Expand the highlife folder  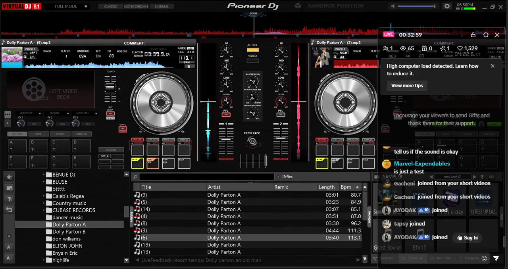click(x=44, y=260)
